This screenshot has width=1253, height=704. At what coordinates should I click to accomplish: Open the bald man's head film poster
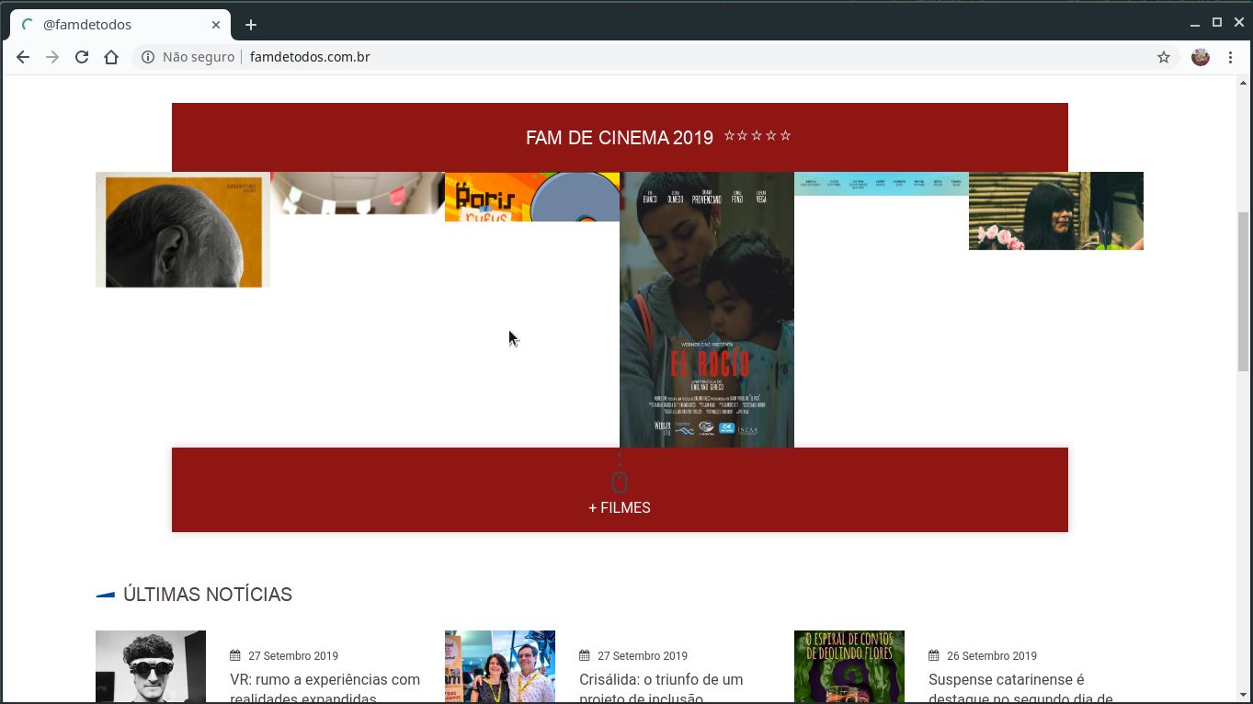pyautogui.click(x=183, y=230)
